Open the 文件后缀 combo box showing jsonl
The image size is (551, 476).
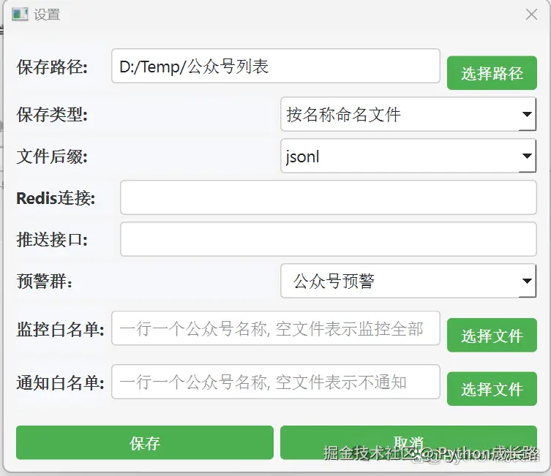pyautogui.click(x=399, y=156)
